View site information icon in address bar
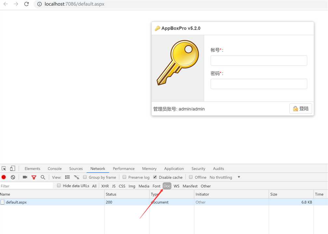 click(x=39, y=4)
